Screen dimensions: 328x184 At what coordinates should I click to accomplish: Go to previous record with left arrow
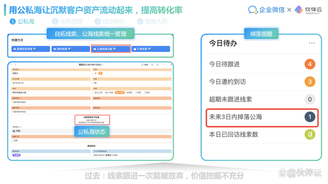[12, 65]
